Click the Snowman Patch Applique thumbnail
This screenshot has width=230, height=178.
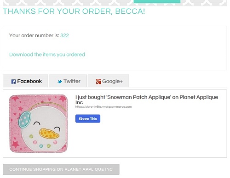38,123
